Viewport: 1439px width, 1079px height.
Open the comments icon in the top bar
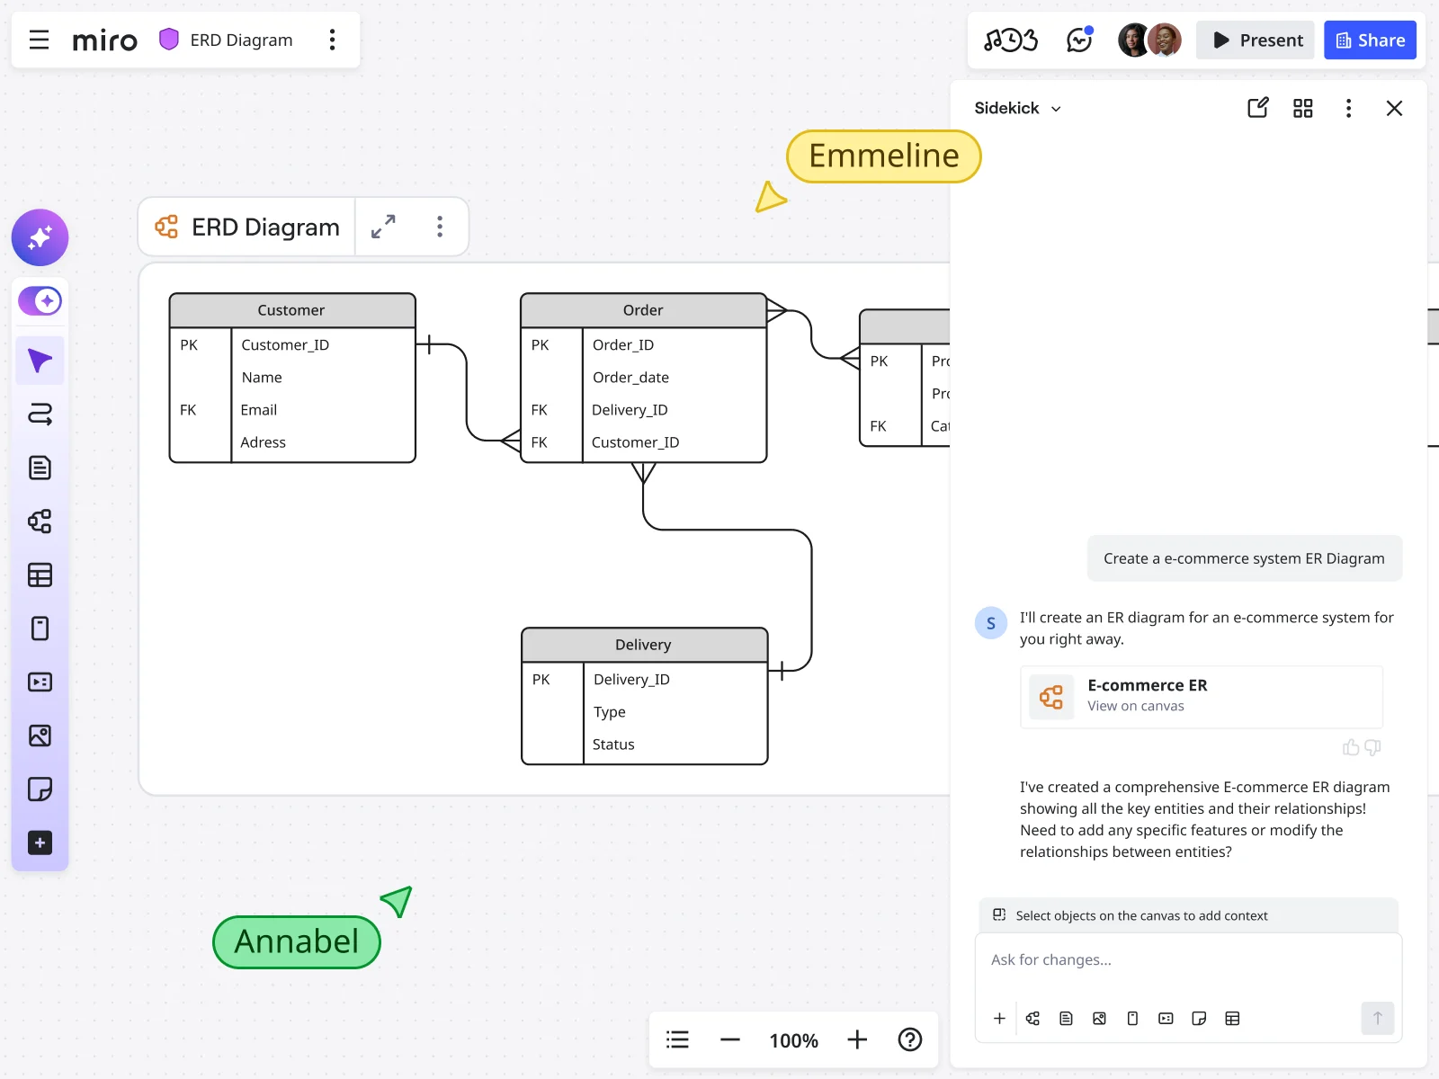[1078, 40]
